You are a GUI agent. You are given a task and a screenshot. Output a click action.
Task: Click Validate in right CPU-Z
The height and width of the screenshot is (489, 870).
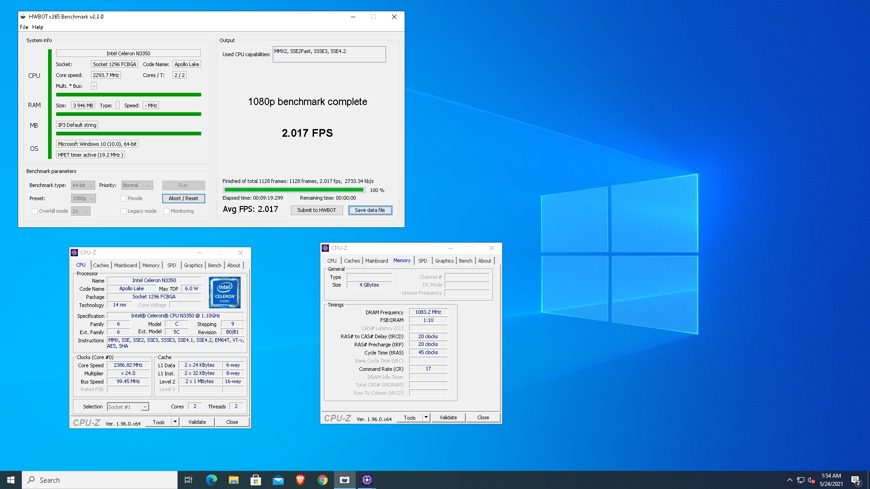(x=448, y=417)
